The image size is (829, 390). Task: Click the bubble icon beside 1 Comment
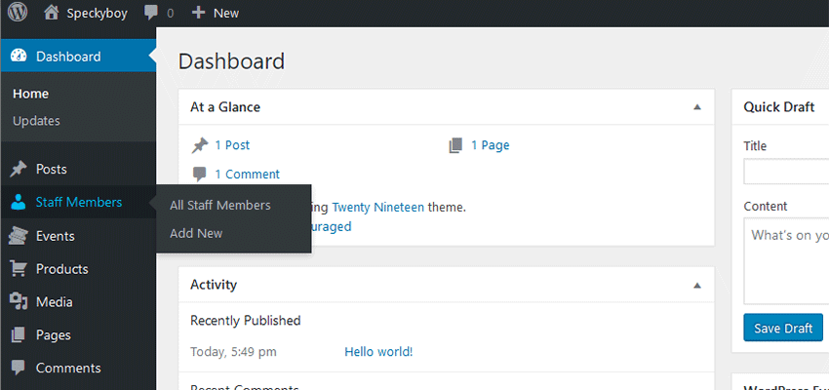click(x=200, y=175)
